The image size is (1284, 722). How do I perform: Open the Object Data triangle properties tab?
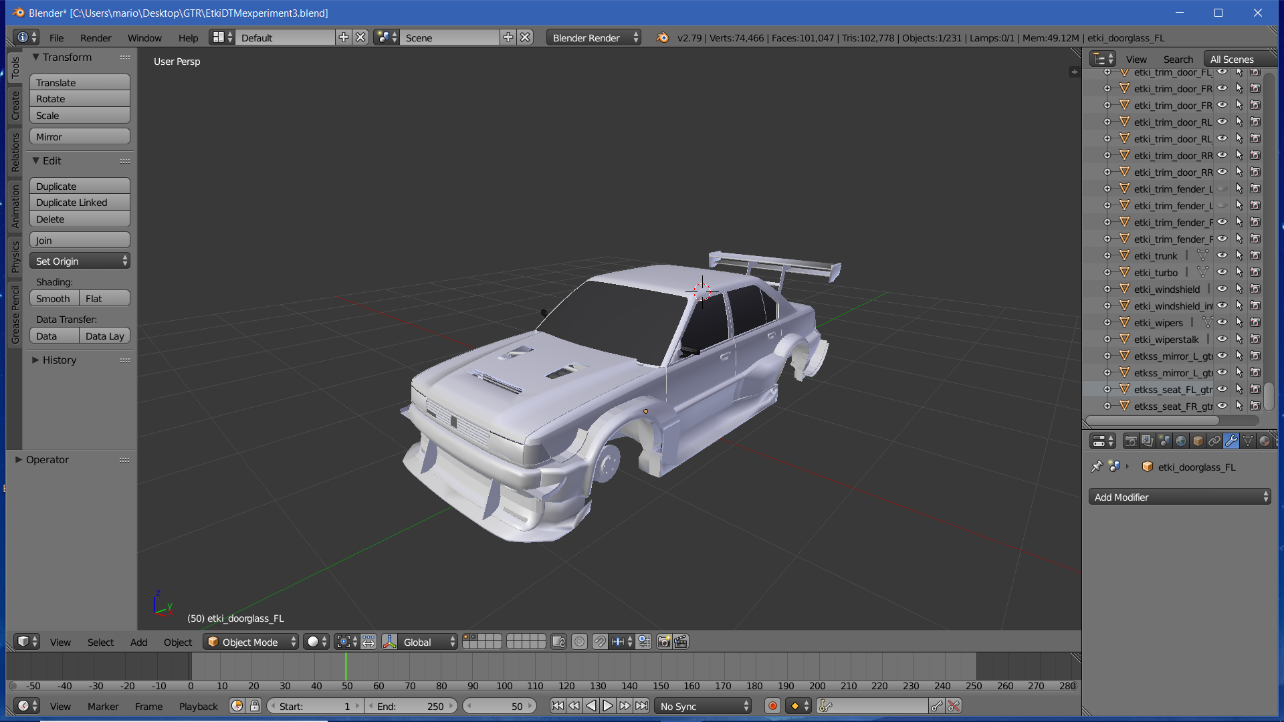[1248, 441]
